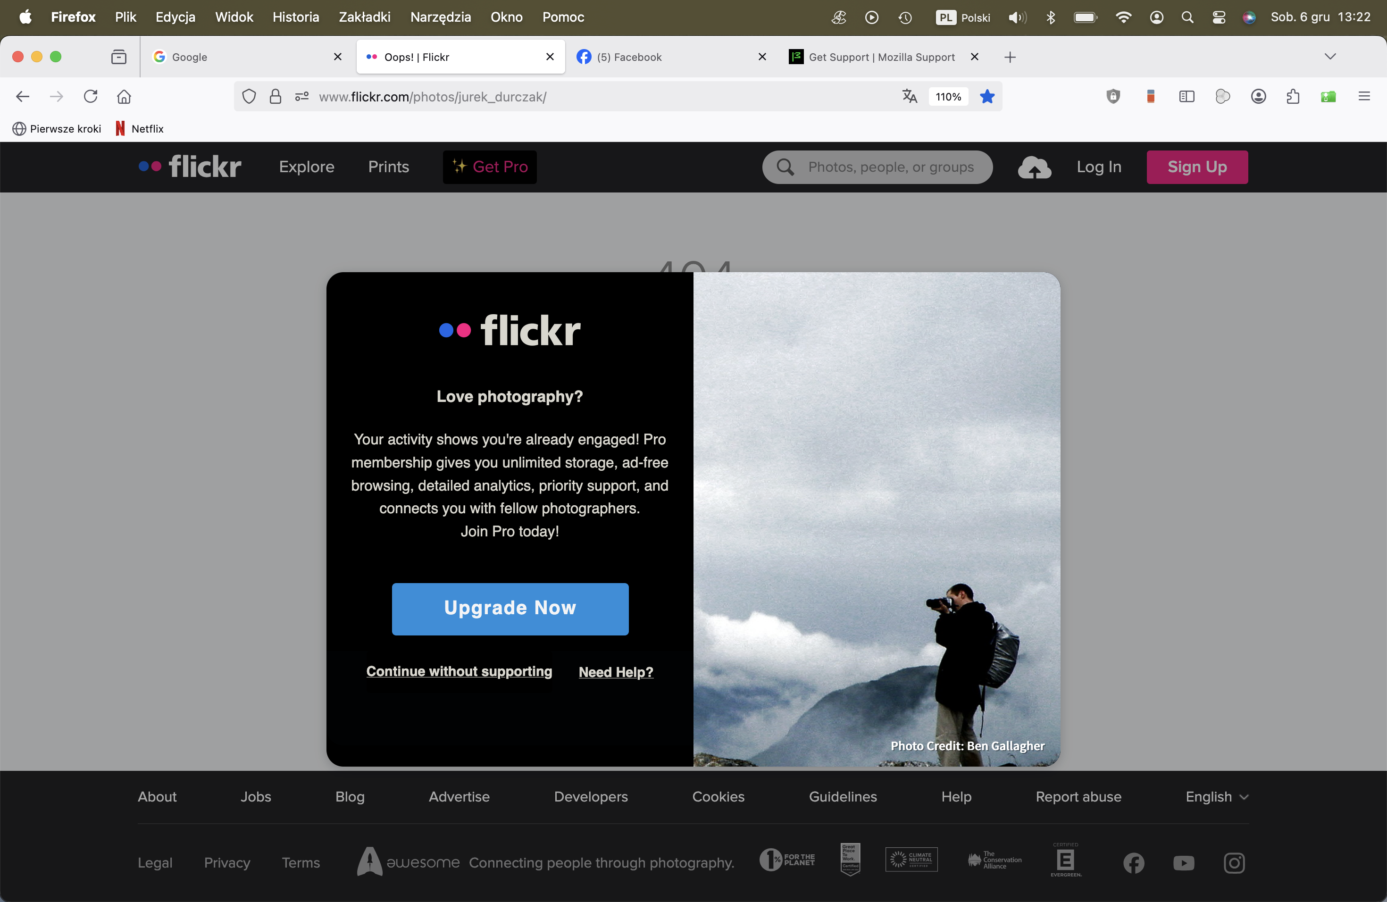Click Continue without supporting link

point(459,671)
